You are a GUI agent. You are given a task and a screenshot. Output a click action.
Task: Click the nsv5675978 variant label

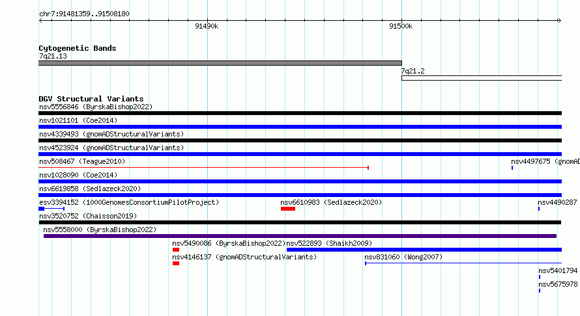[x=558, y=284]
